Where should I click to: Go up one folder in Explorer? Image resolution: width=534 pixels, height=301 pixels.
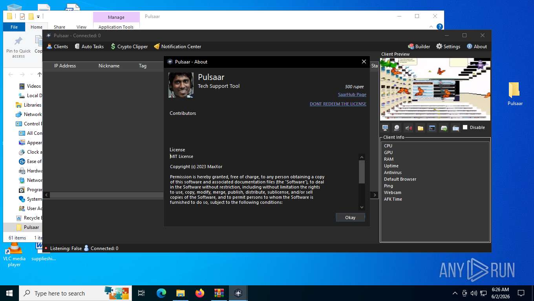point(39,74)
